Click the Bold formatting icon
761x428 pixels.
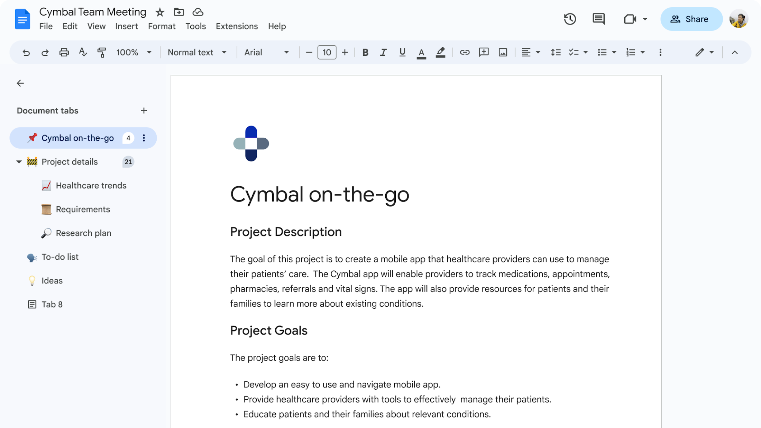pos(364,52)
